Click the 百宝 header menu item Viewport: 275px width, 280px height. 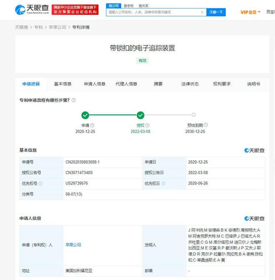[270, 12]
